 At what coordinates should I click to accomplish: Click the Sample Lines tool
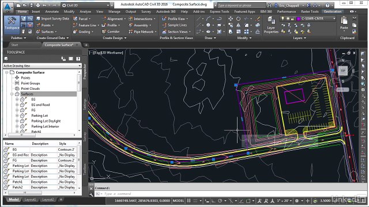tap(174, 25)
